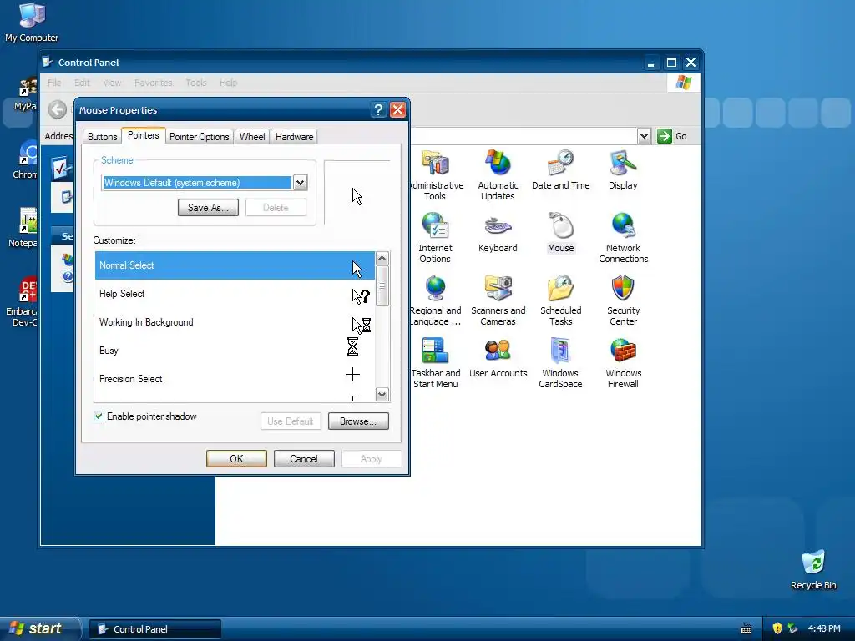This screenshot has width=855, height=641.
Task: Click the Back arrow in Control Panel
Action: pyautogui.click(x=58, y=109)
